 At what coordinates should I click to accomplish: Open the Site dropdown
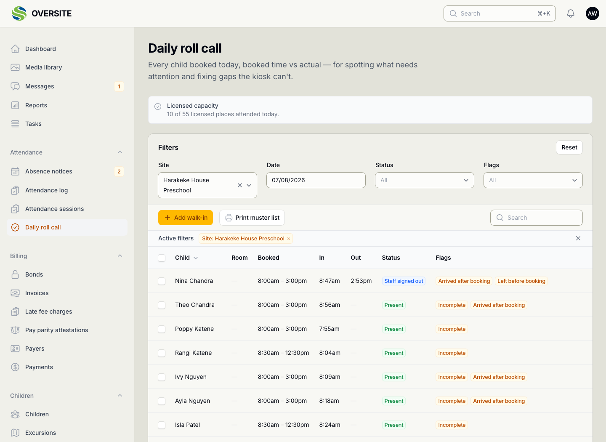[207, 185]
